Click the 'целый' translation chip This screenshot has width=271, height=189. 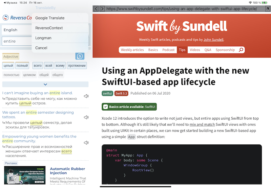coord(8,66)
